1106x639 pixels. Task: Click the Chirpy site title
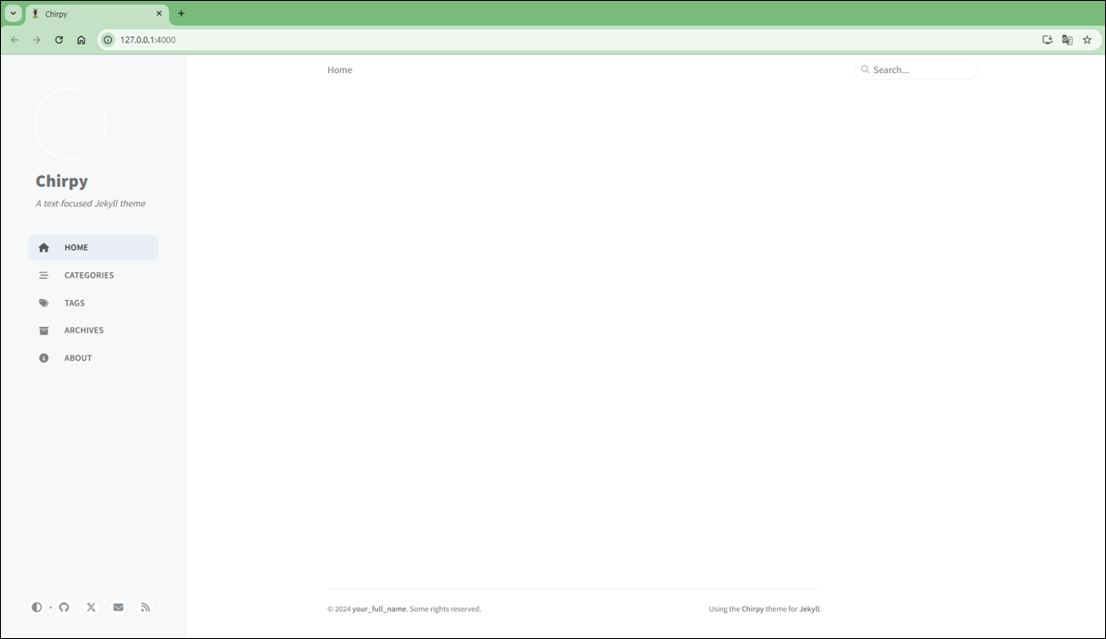(x=62, y=182)
